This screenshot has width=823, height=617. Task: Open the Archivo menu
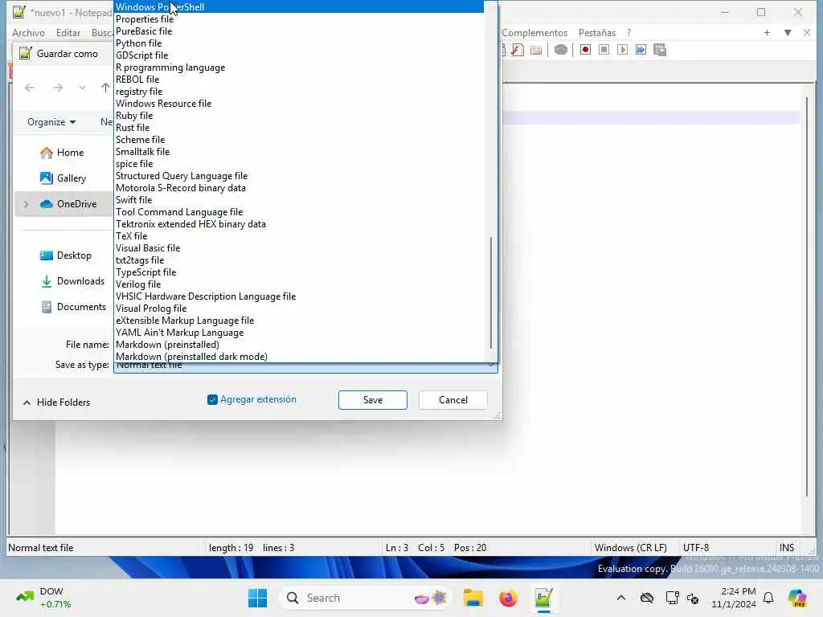click(x=28, y=32)
